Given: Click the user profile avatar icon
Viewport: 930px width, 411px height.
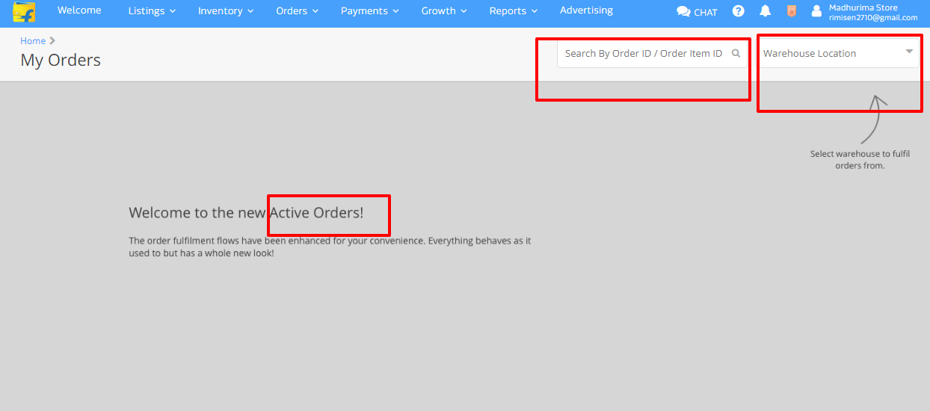Looking at the screenshot, I should coord(817,11).
